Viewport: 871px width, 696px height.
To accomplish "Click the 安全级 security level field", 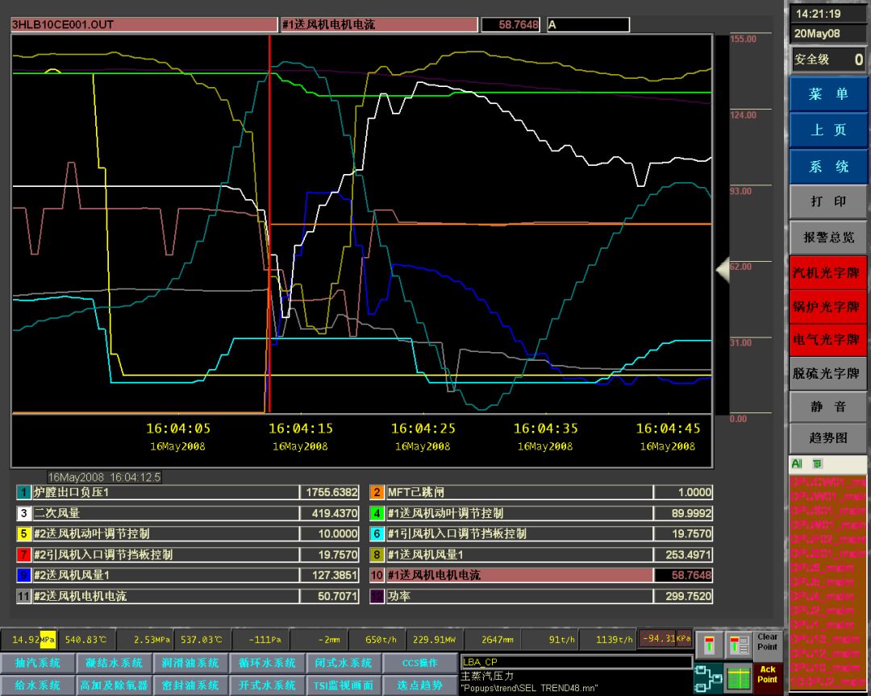I will point(827,59).
